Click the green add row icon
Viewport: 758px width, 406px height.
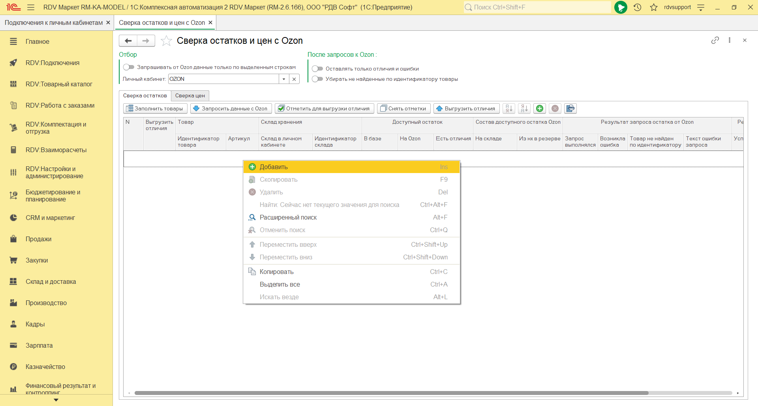click(540, 108)
